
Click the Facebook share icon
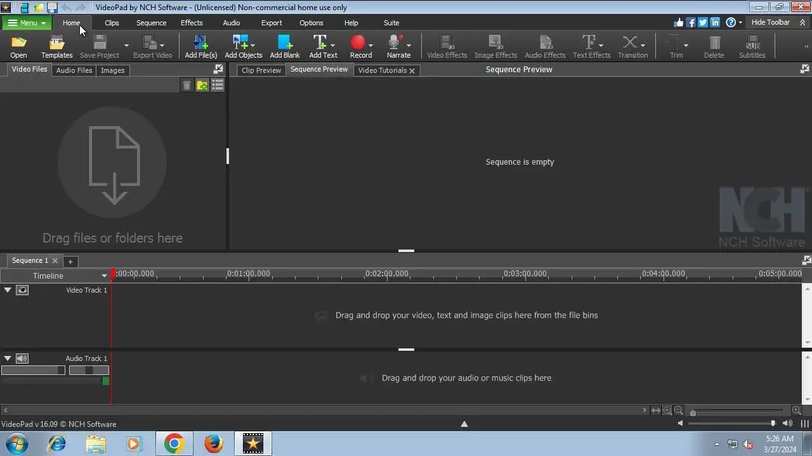tap(691, 22)
